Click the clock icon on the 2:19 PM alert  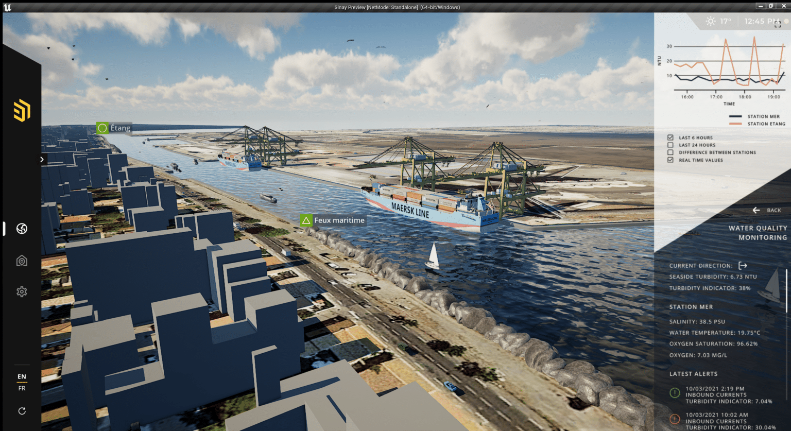click(674, 393)
